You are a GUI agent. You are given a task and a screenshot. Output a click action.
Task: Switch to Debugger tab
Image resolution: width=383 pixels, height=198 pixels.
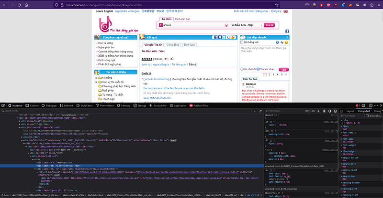(49, 105)
